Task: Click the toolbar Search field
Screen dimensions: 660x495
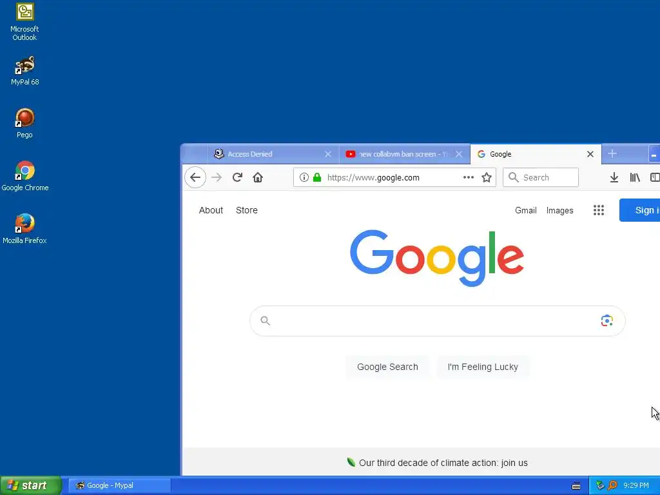Action: coord(541,178)
